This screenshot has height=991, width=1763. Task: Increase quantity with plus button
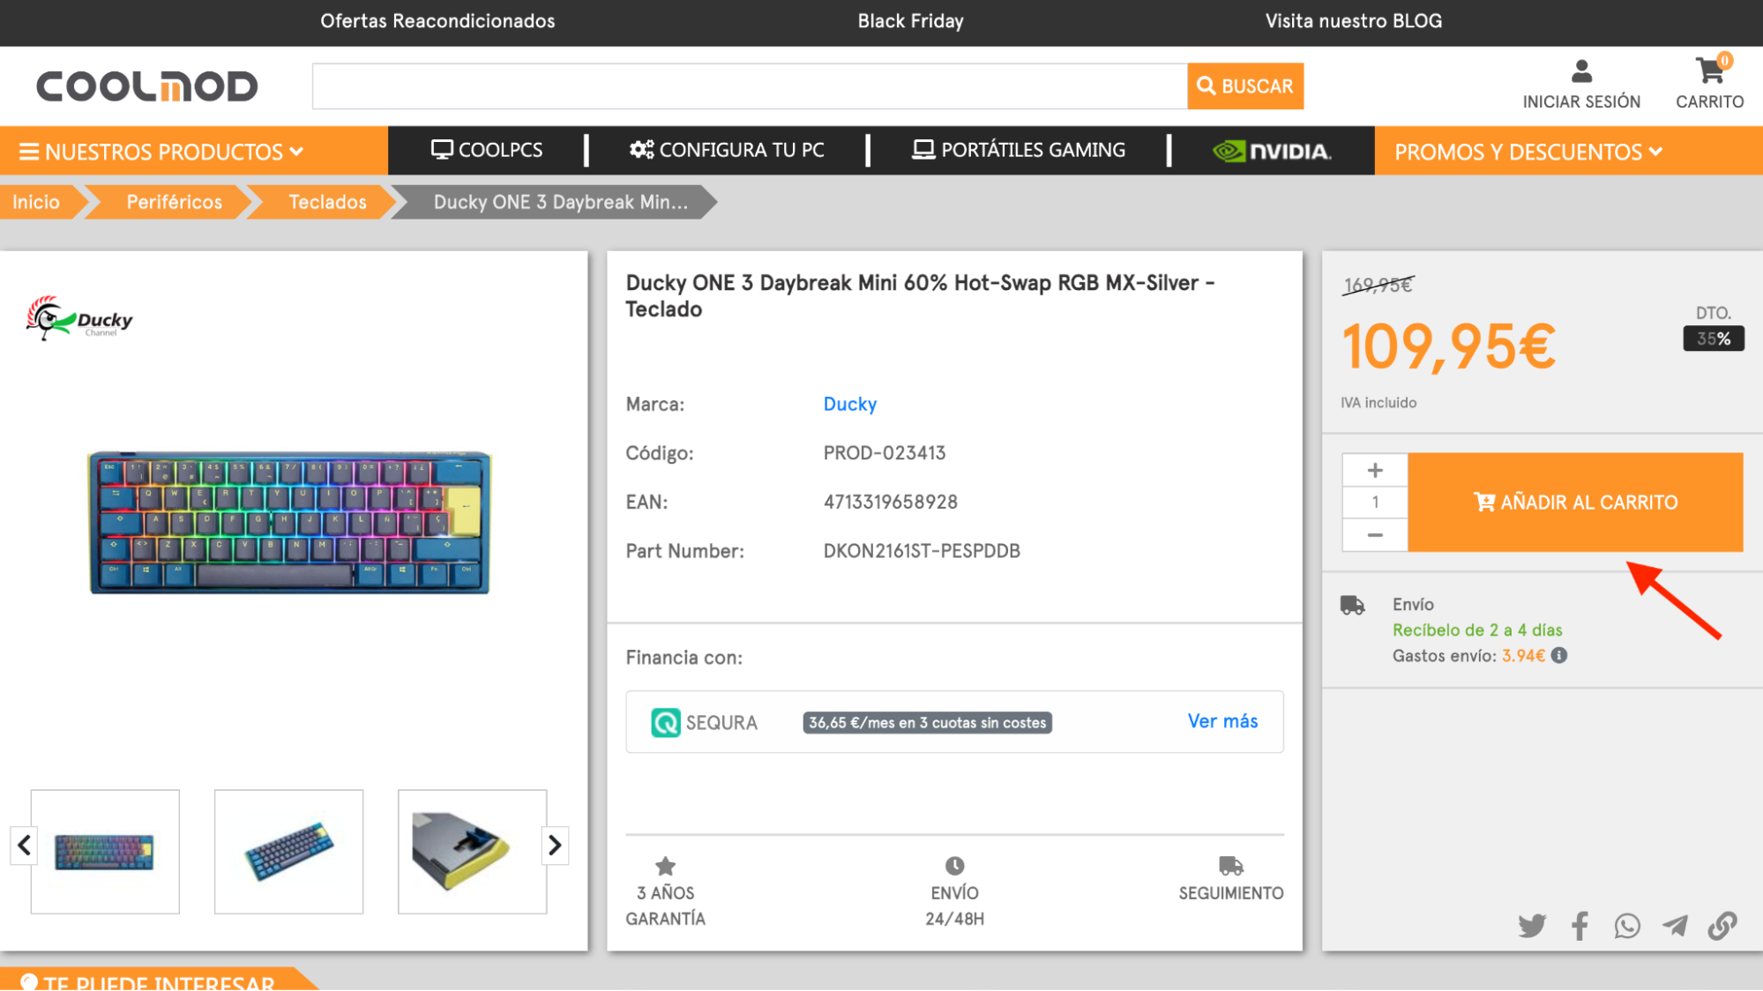click(1375, 470)
